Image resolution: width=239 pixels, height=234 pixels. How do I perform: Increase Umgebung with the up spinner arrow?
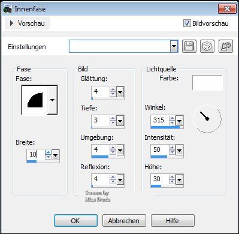click(x=113, y=148)
